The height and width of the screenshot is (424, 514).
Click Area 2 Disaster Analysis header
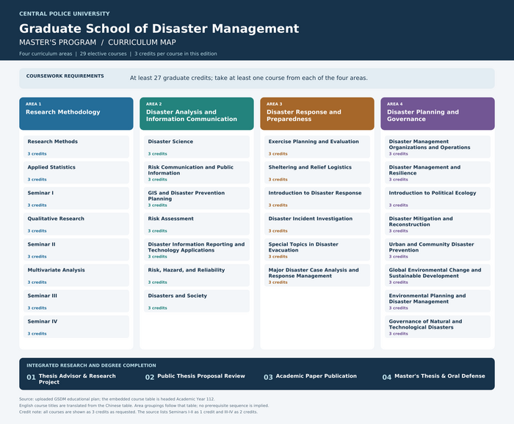coord(197,114)
